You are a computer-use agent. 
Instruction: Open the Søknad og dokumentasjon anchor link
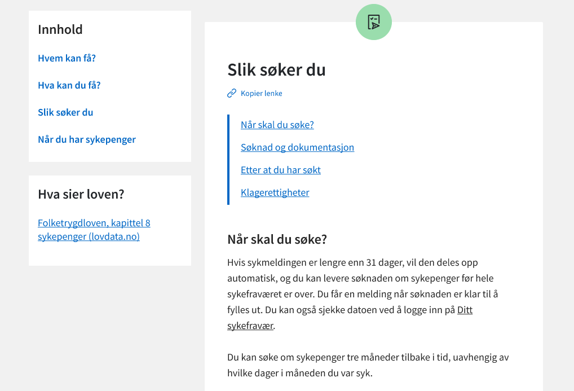[x=297, y=147]
